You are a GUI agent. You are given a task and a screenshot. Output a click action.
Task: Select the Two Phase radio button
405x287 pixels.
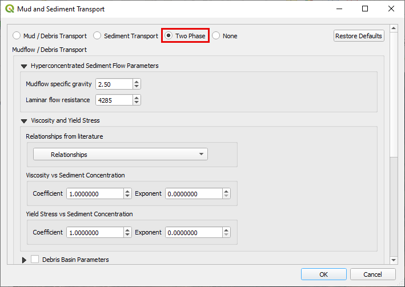169,36
